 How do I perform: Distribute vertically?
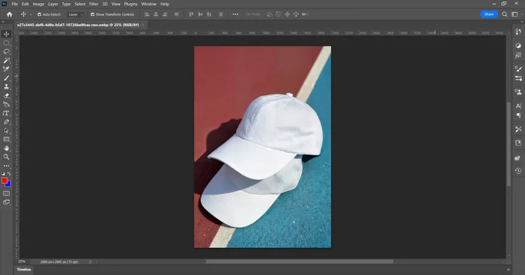pyautogui.click(x=176, y=14)
